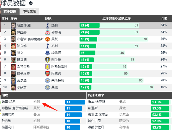The width and height of the screenshot is (172, 132).
Task: Click the arrow icon beside 球员数据 title
Action: click(x=31, y=3)
